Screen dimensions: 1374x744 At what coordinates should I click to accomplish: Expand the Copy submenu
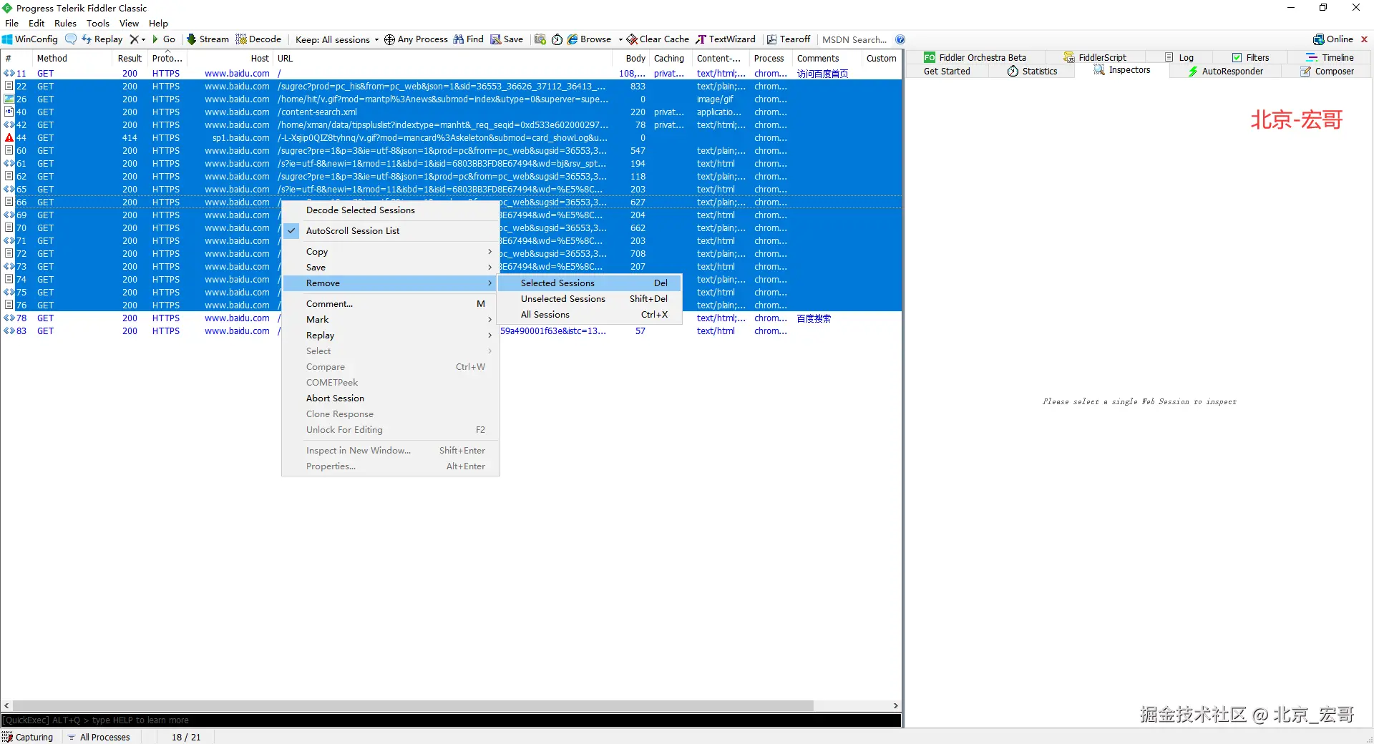(x=391, y=251)
